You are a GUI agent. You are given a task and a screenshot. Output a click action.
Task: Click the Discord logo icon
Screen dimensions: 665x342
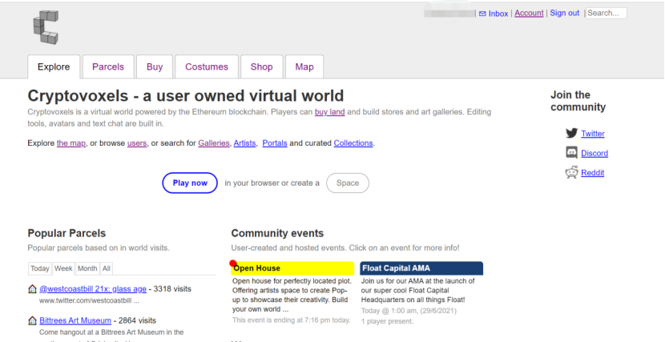pyautogui.click(x=572, y=152)
